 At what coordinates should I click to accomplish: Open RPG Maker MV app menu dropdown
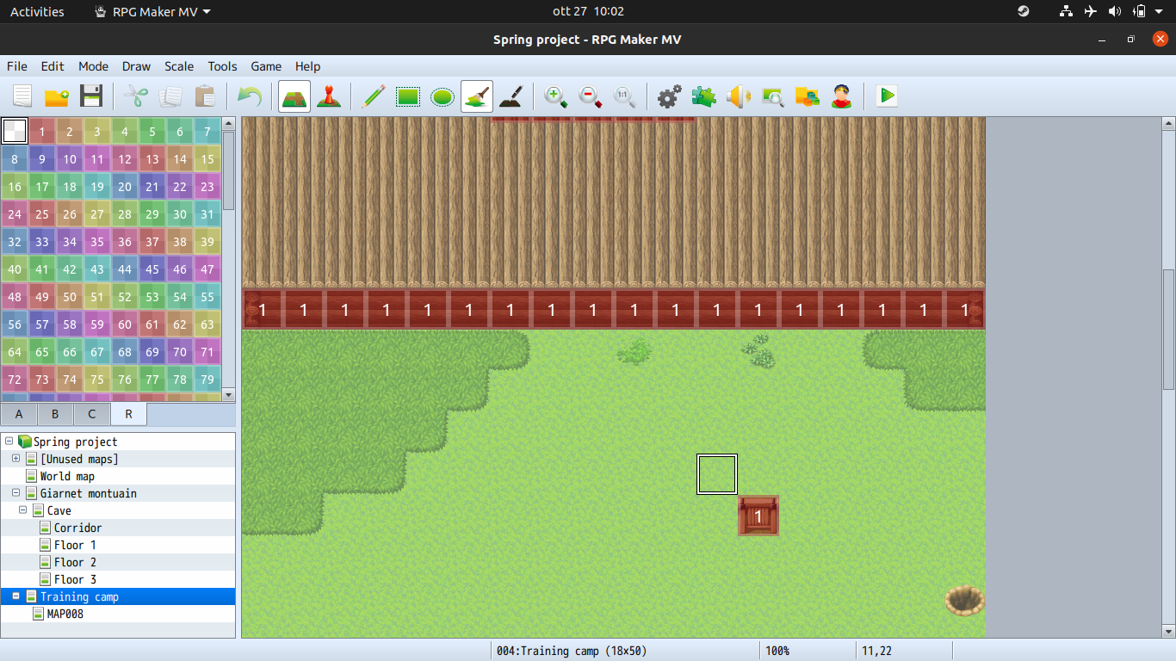[x=152, y=11]
